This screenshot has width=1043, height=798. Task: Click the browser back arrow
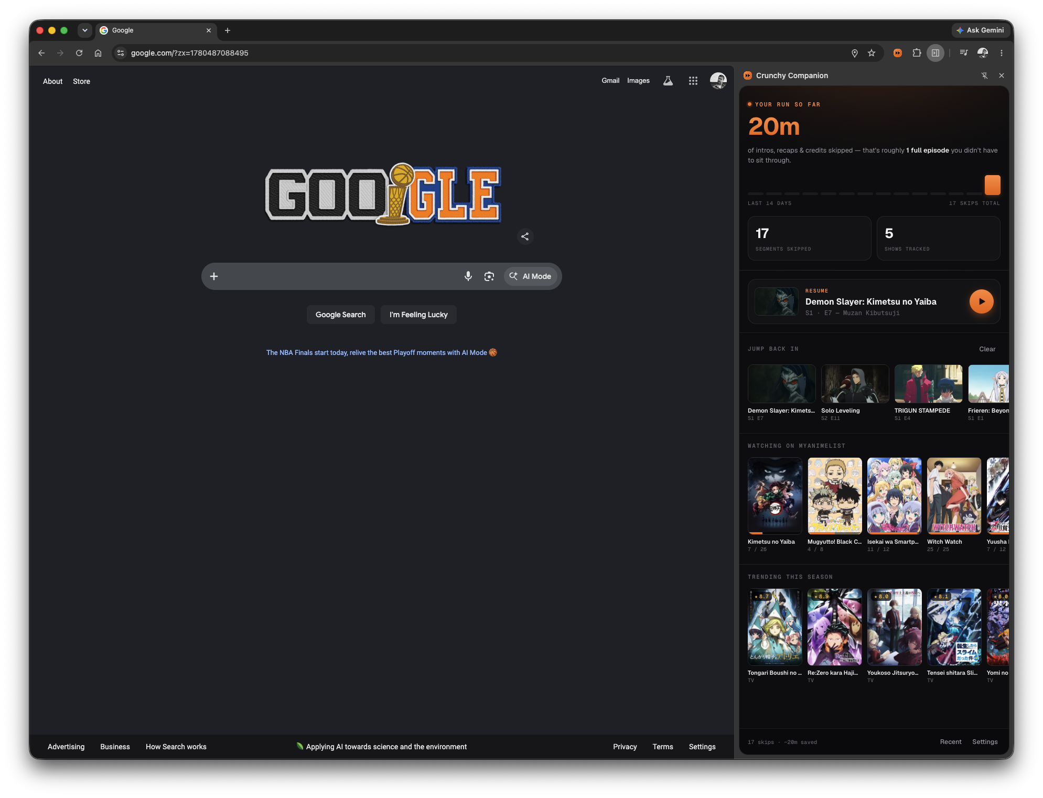click(x=41, y=53)
